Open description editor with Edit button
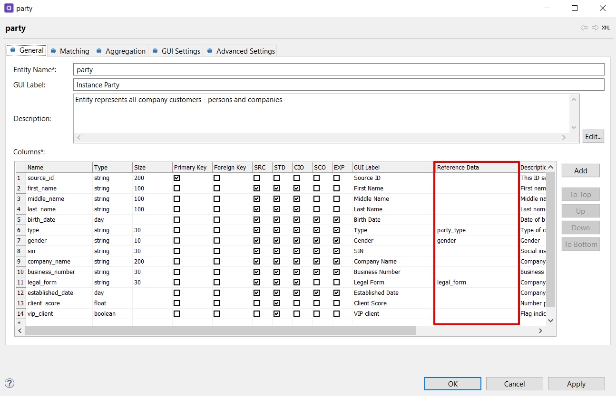Viewport: 616px width, 396px height. [x=593, y=136]
